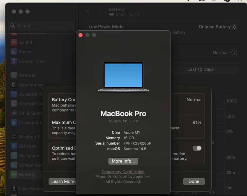Image resolution: width=247 pixels, height=196 pixels.
Task: Click the Appearance icon in sidebar
Action: [x=14, y=85]
